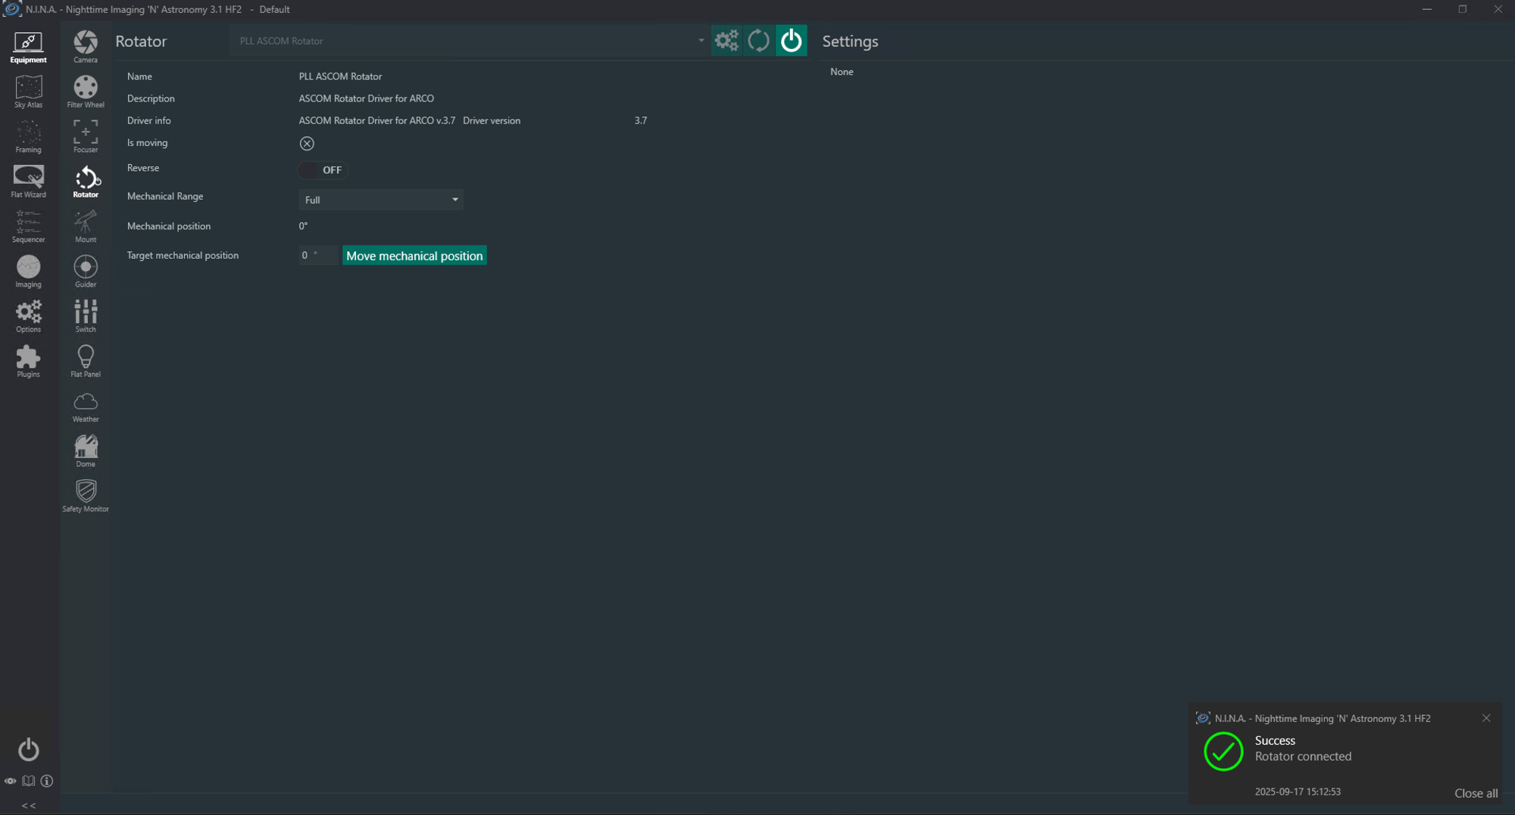Screen dimensions: 1515x815
Task: Click the rotator disconnect power button
Action: [791, 41]
